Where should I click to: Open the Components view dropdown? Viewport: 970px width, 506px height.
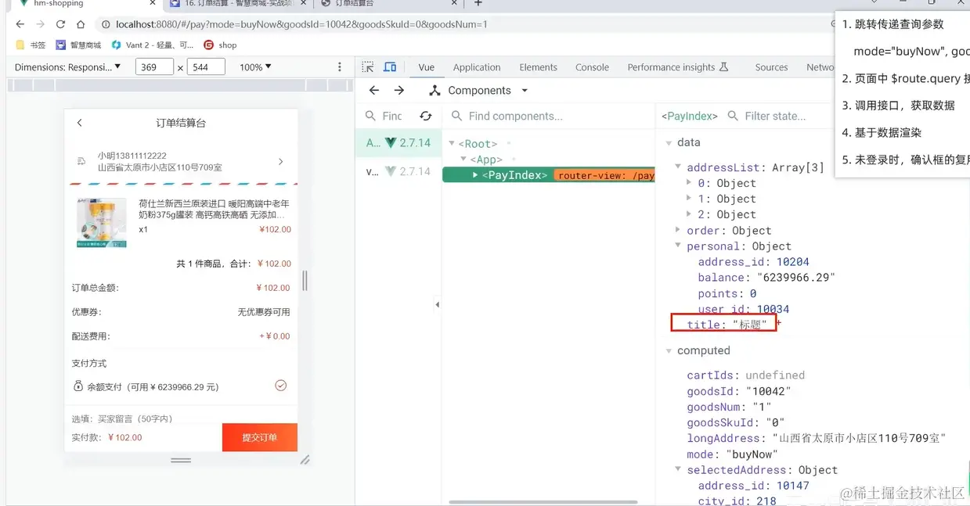point(479,91)
